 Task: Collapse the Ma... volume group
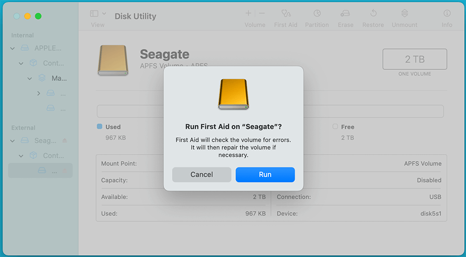click(x=29, y=78)
